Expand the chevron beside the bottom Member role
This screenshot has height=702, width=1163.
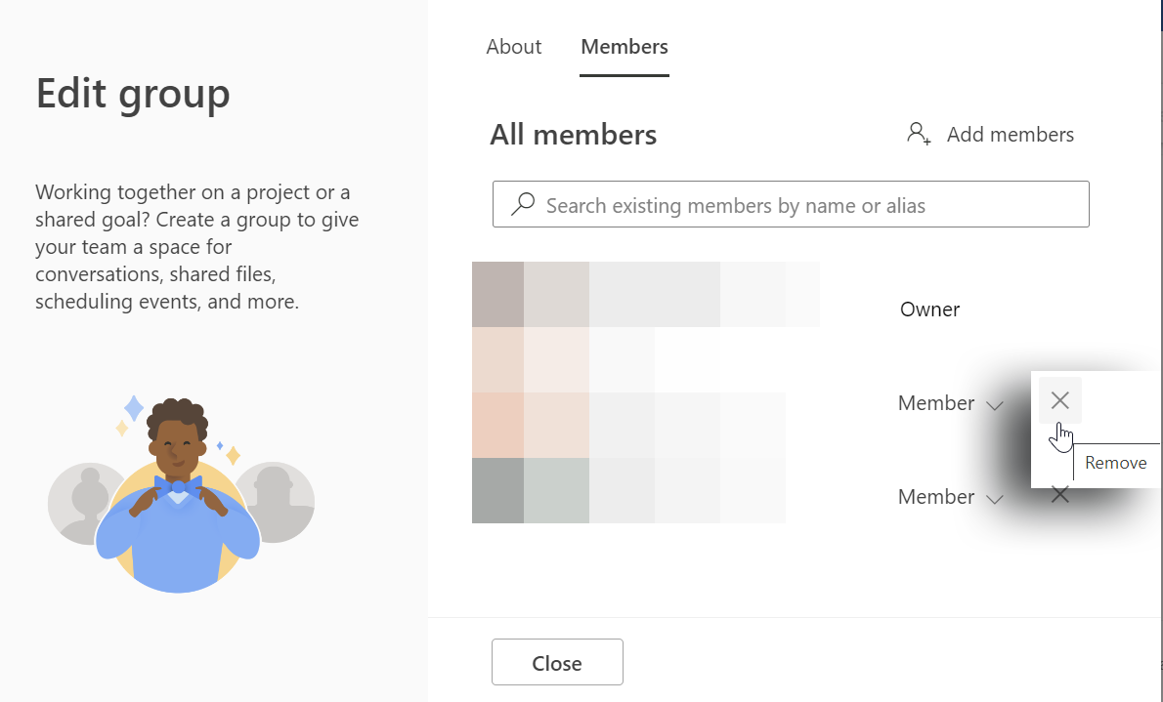coord(995,499)
